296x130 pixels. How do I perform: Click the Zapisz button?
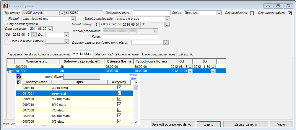209,124
